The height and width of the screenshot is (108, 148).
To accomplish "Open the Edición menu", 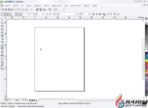I will (16, 6).
